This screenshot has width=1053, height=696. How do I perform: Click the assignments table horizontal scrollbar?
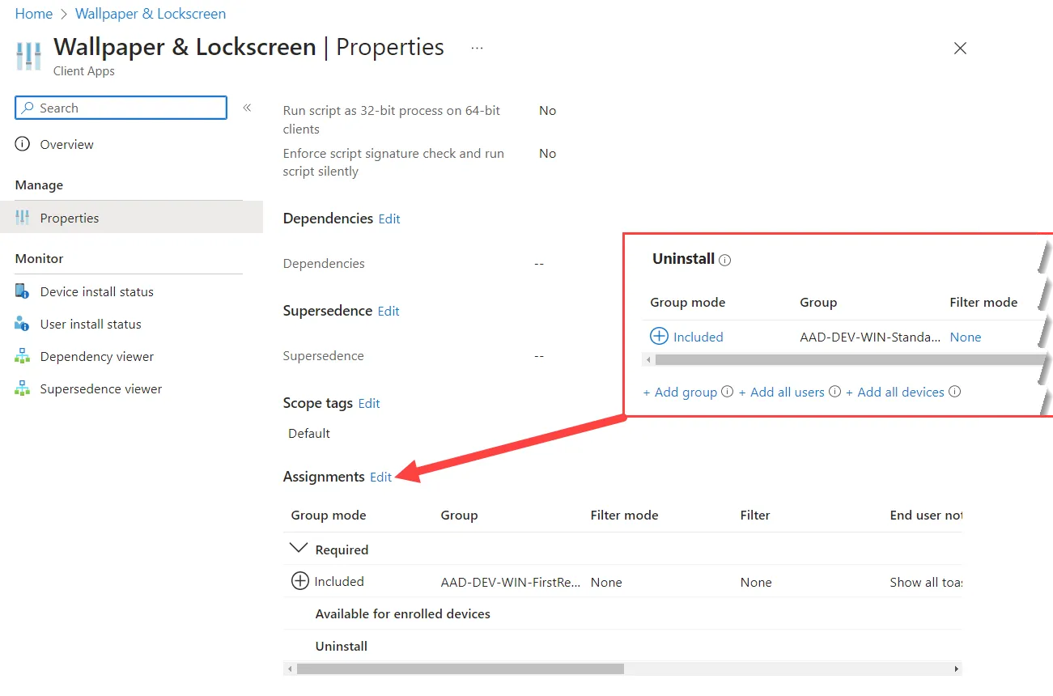click(461, 669)
